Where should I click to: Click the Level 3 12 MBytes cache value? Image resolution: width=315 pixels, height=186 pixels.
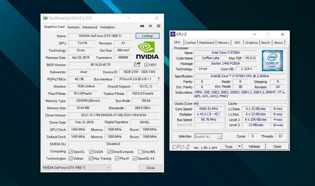click(256, 125)
